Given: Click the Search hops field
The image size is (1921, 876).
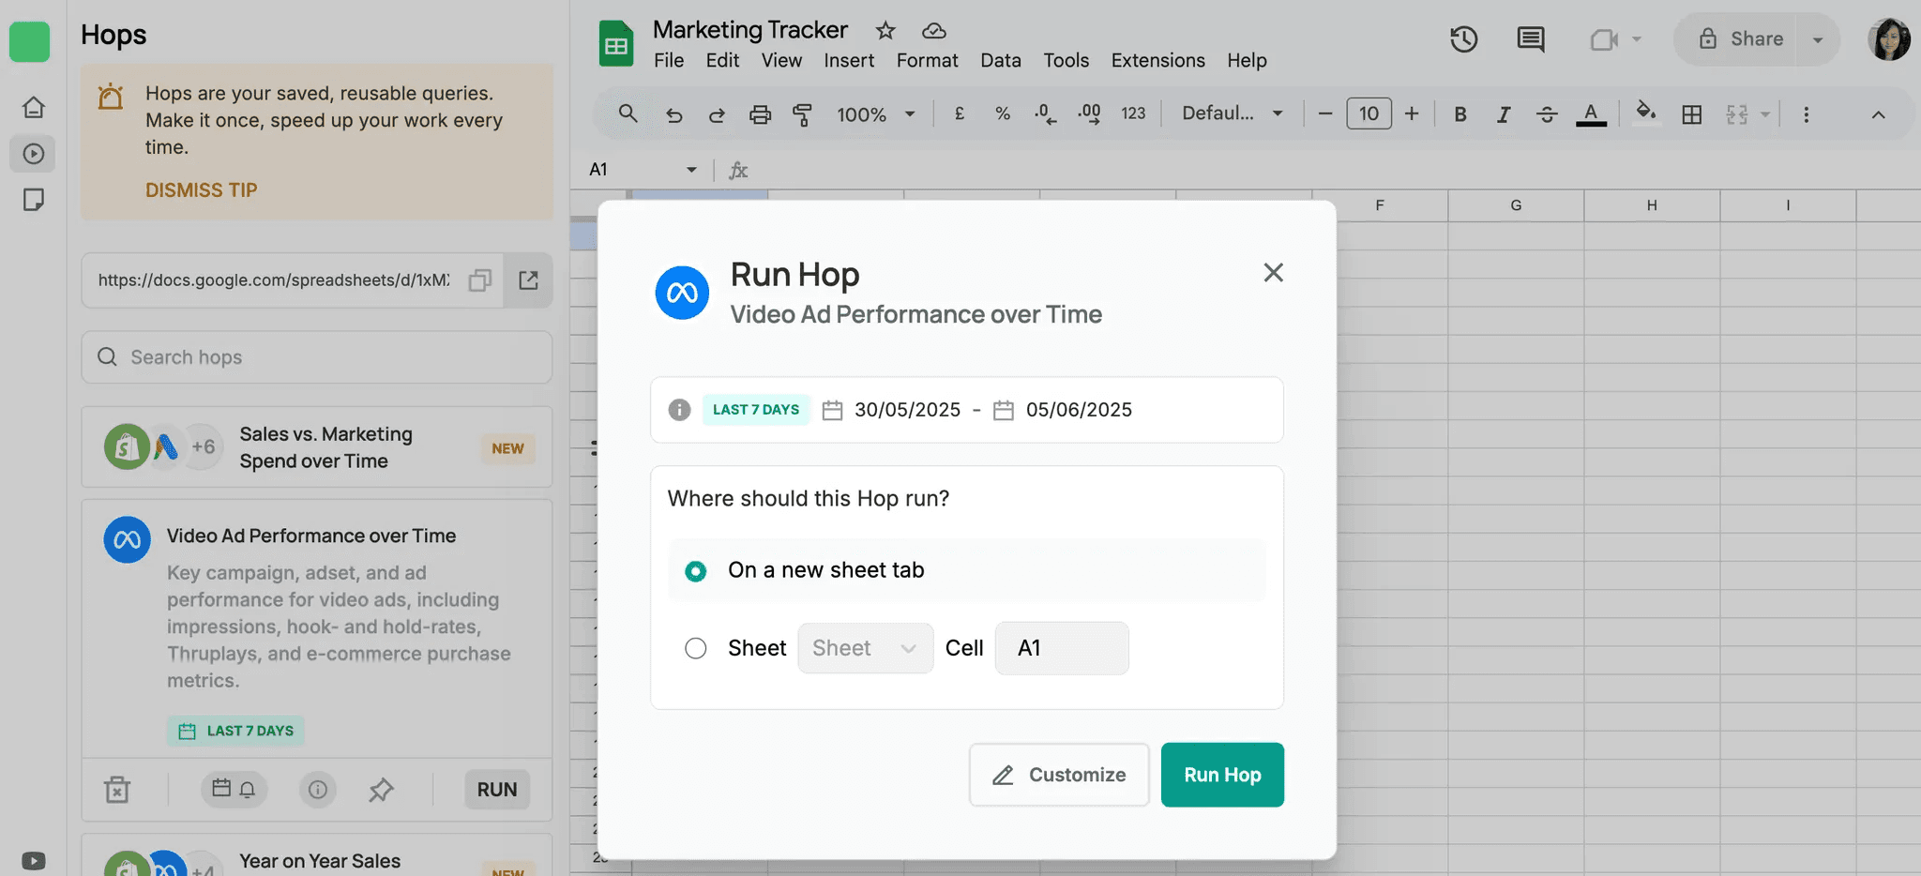Looking at the screenshot, I should click(x=317, y=357).
